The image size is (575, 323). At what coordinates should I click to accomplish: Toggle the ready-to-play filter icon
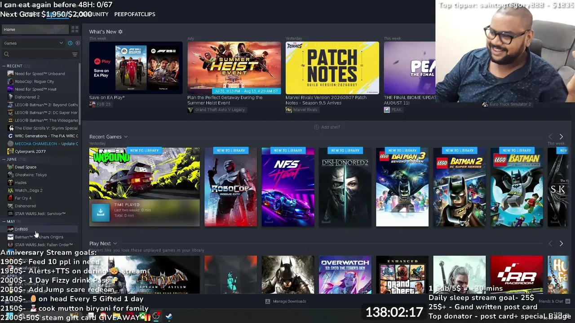[x=78, y=43]
